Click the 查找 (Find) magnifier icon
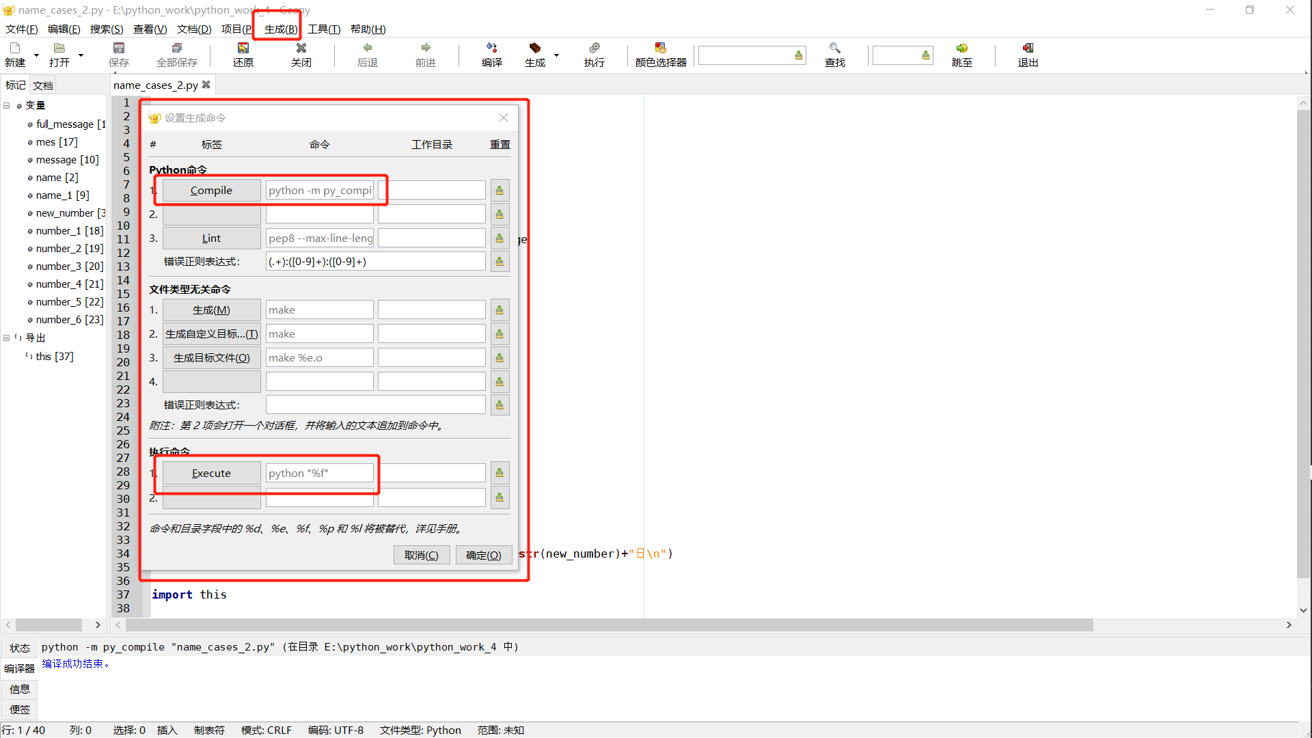The image size is (1312, 738). click(x=835, y=48)
